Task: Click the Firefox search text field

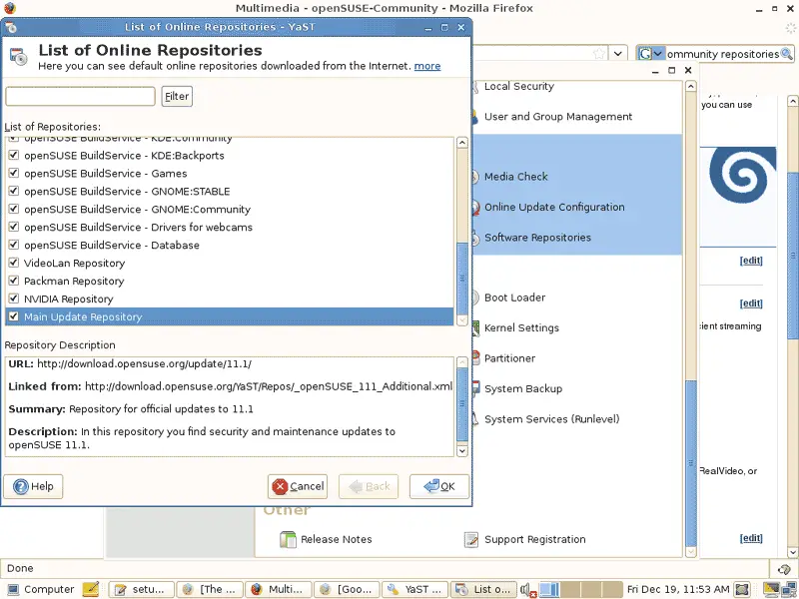Action: click(x=722, y=54)
